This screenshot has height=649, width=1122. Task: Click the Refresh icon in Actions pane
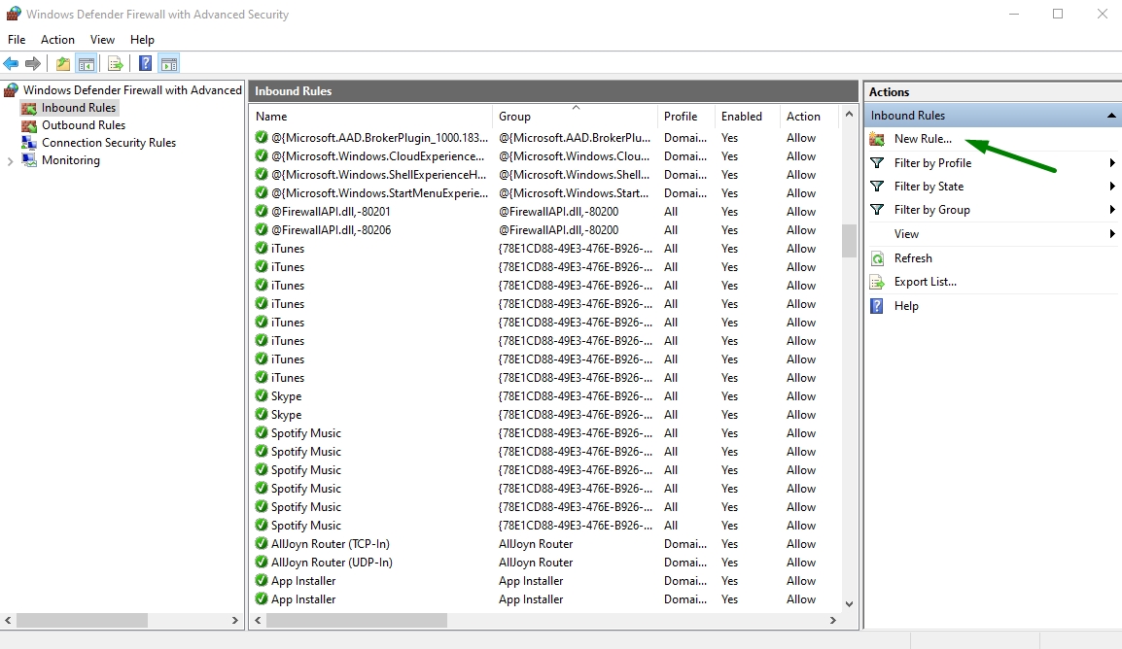[877, 258]
